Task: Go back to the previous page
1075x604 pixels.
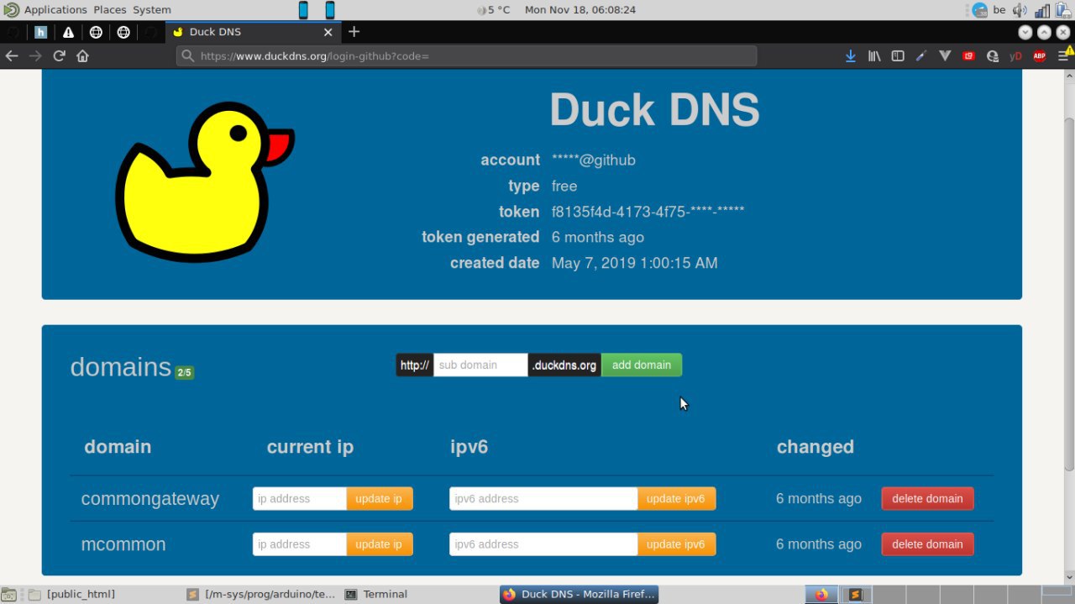Action: 12,56
